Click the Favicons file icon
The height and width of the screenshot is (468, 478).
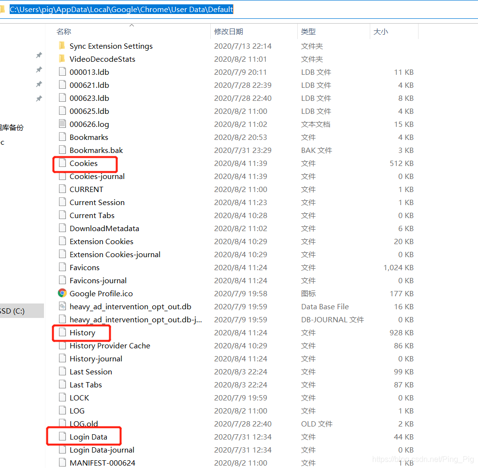click(62, 267)
